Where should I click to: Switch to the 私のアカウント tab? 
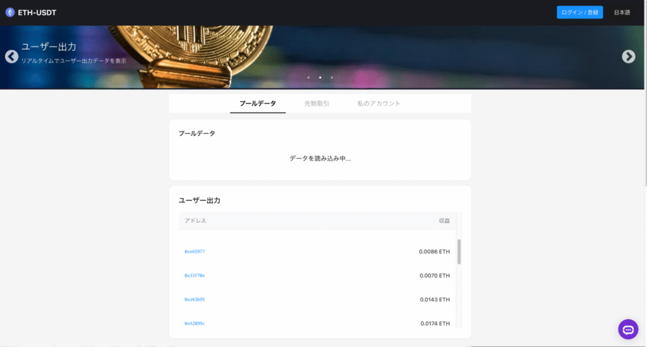click(379, 104)
